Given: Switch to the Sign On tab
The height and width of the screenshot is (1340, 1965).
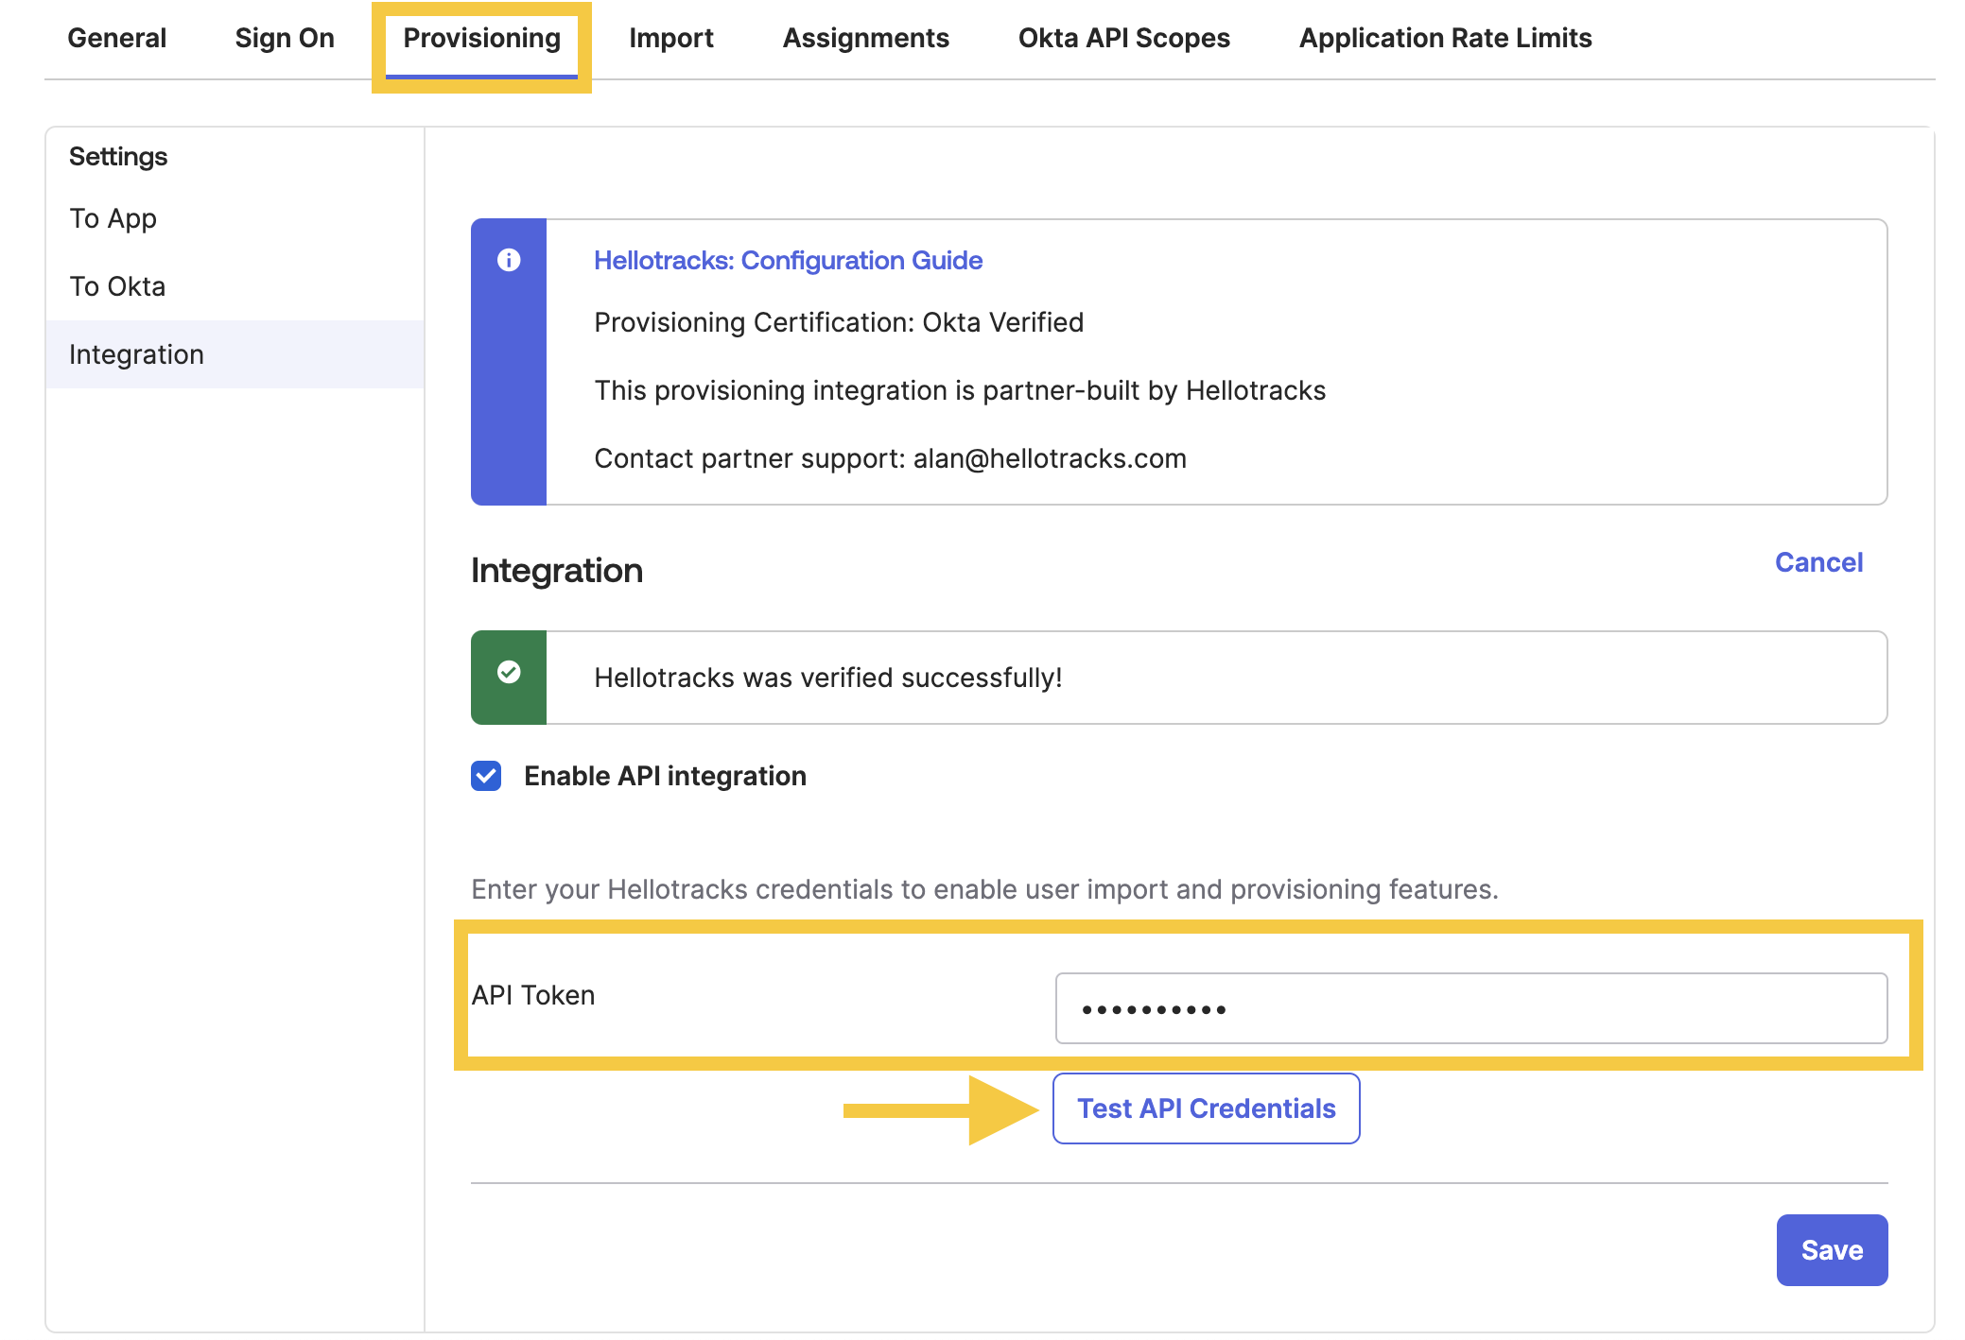Looking at the screenshot, I should (x=285, y=38).
